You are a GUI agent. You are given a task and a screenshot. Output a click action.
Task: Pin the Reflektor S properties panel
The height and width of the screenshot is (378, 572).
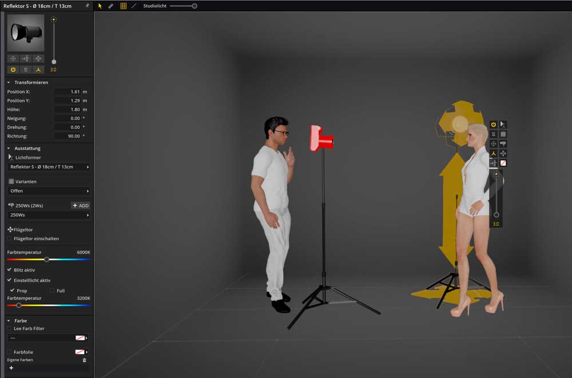pos(87,6)
